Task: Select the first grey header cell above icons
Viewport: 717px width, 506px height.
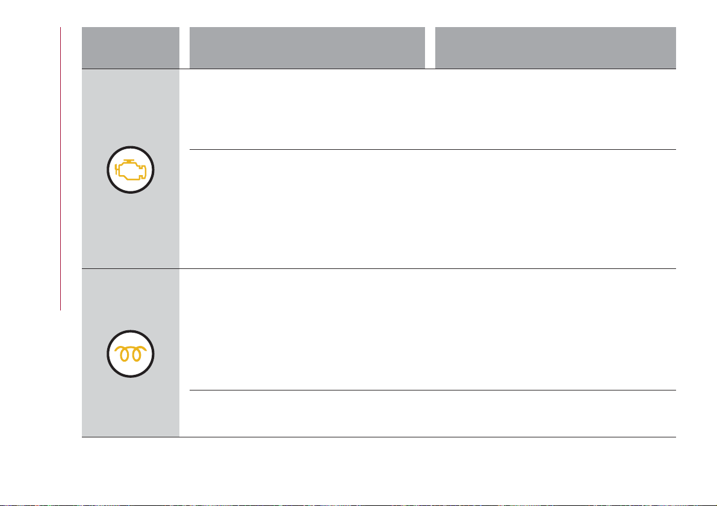Action: [x=131, y=48]
